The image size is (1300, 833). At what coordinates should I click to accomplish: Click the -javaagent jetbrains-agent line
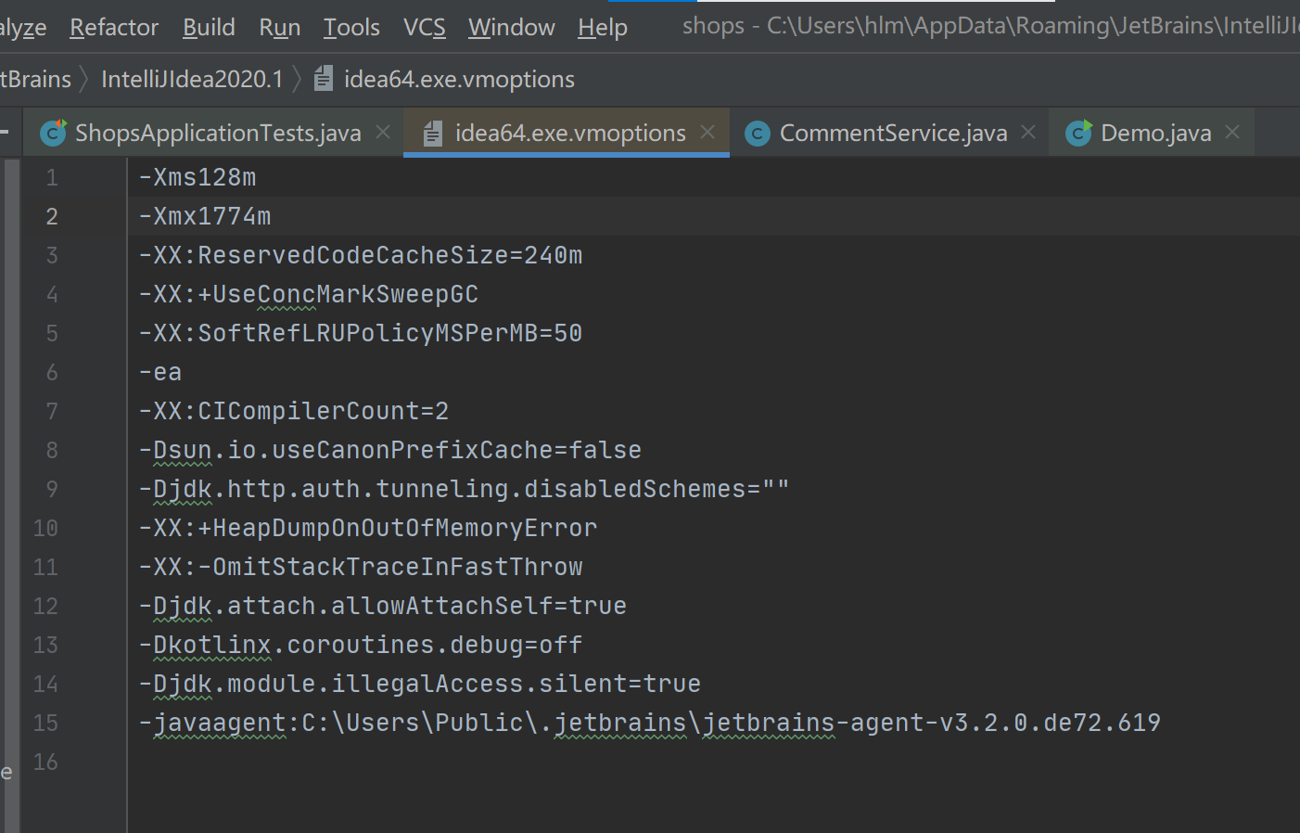650,723
